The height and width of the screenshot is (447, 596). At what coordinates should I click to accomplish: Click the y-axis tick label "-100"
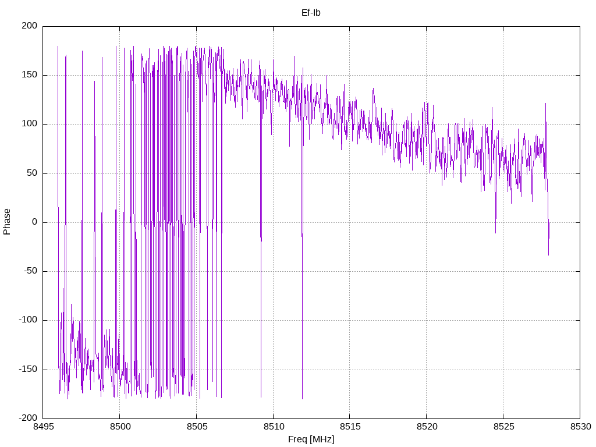click(28, 320)
